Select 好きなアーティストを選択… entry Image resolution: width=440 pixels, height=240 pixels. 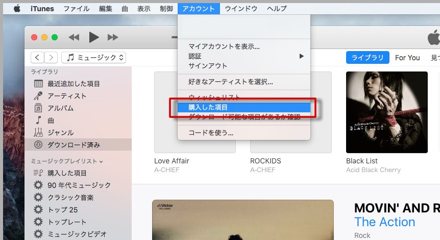244,82
